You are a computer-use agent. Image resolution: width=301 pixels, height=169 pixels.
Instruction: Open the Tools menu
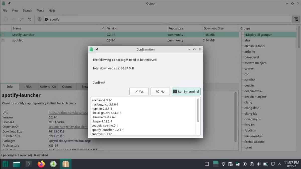tap(40, 11)
